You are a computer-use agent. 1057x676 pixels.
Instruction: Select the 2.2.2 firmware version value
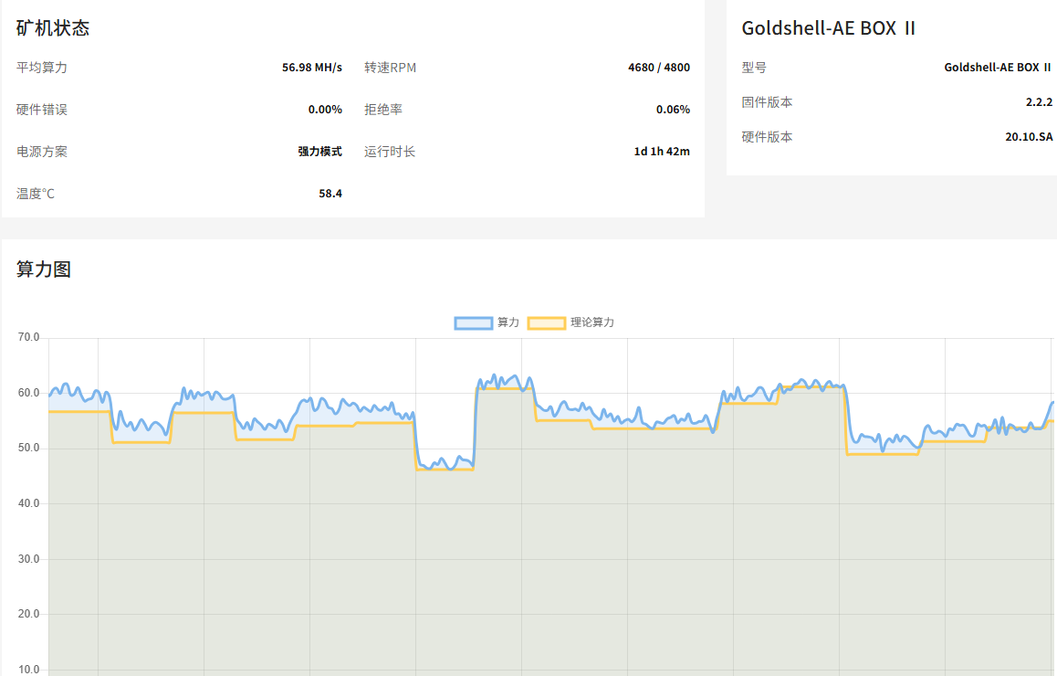[1039, 102]
